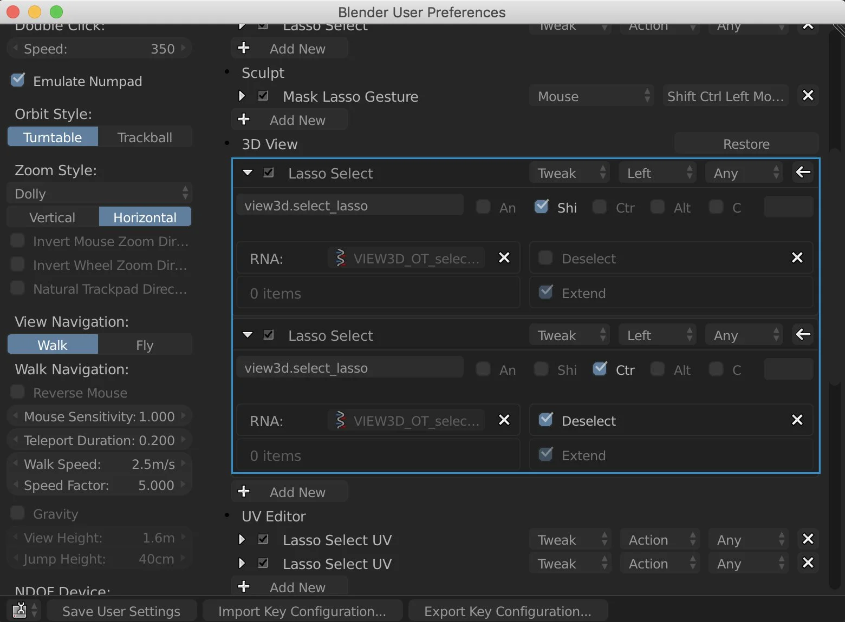Collapse the second 3D View Lasso Select
845x622 pixels.
pyautogui.click(x=248, y=335)
